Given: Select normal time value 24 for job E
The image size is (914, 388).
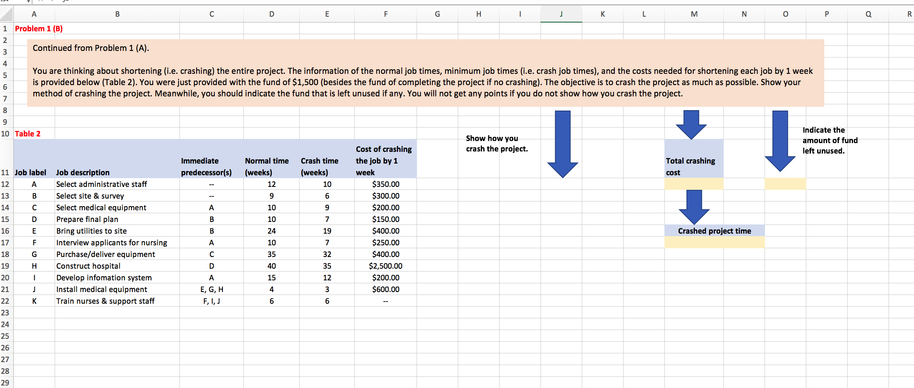Looking at the screenshot, I should click(x=272, y=231).
